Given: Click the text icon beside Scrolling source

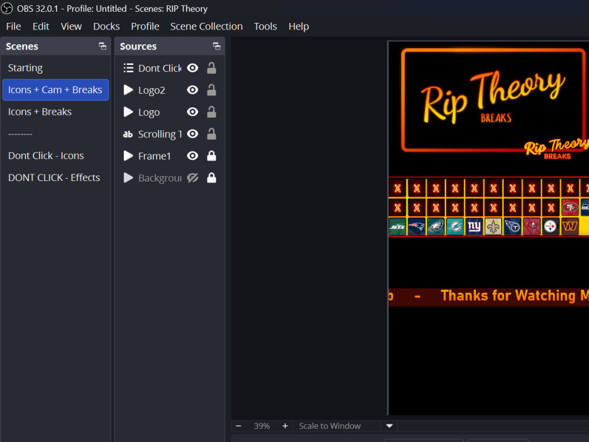Looking at the screenshot, I should pyautogui.click(x=128, y=134).
